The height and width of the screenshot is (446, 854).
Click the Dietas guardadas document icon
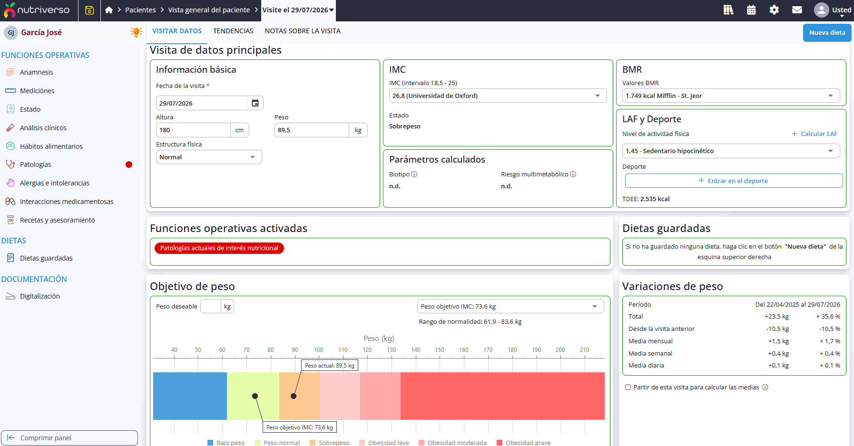10,258
